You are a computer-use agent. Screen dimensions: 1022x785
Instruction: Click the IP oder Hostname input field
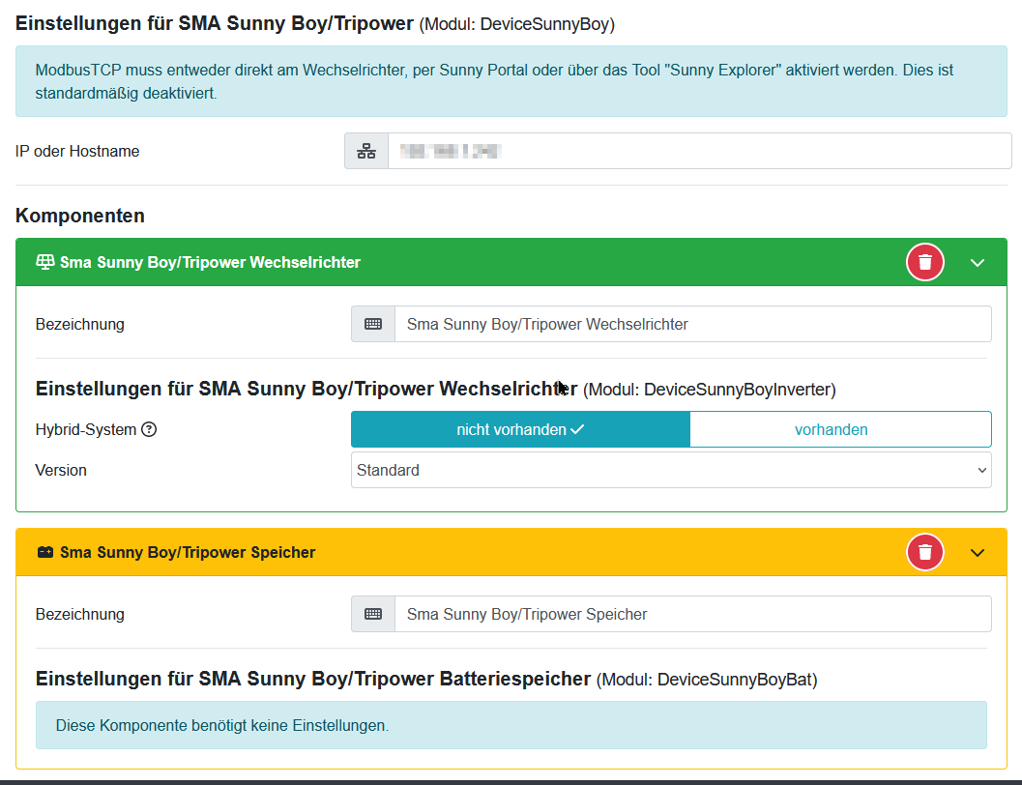(x=699, y=151)
